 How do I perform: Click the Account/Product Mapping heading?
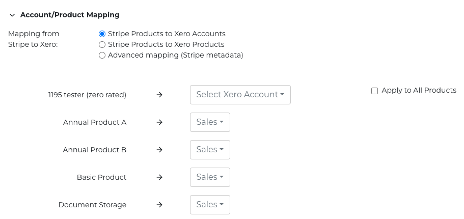pyautogui.click(x=70, y=15)
